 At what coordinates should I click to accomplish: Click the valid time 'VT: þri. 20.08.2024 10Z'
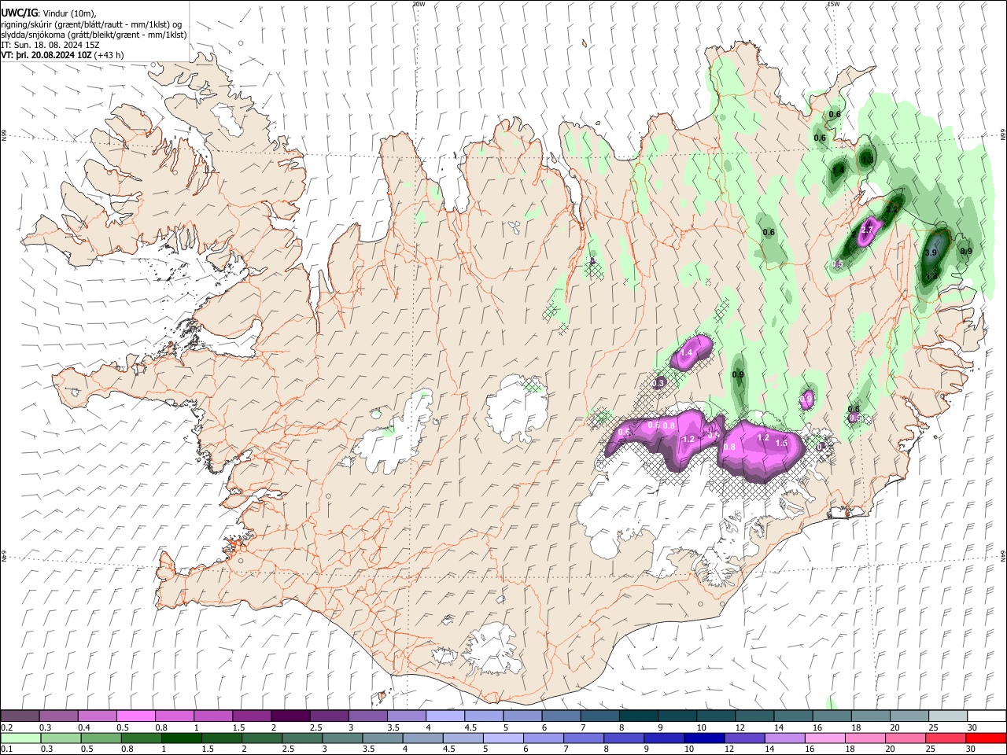click(x=46, y=55)
